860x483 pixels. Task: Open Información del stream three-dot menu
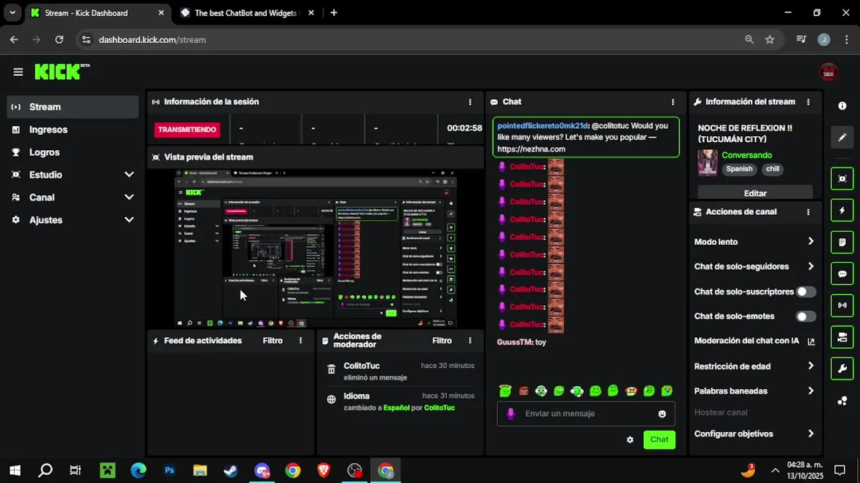pyautogui.click(x=808, y=102)
